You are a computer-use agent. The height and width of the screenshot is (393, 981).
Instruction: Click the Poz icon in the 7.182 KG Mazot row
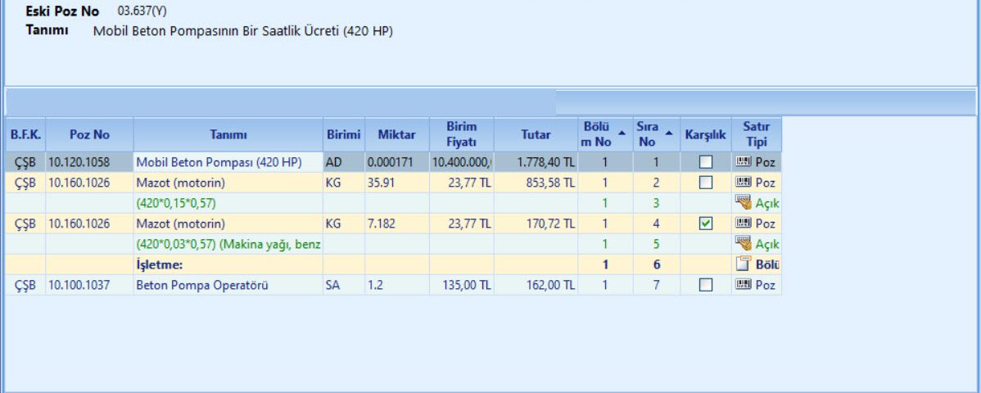[743, 224]
